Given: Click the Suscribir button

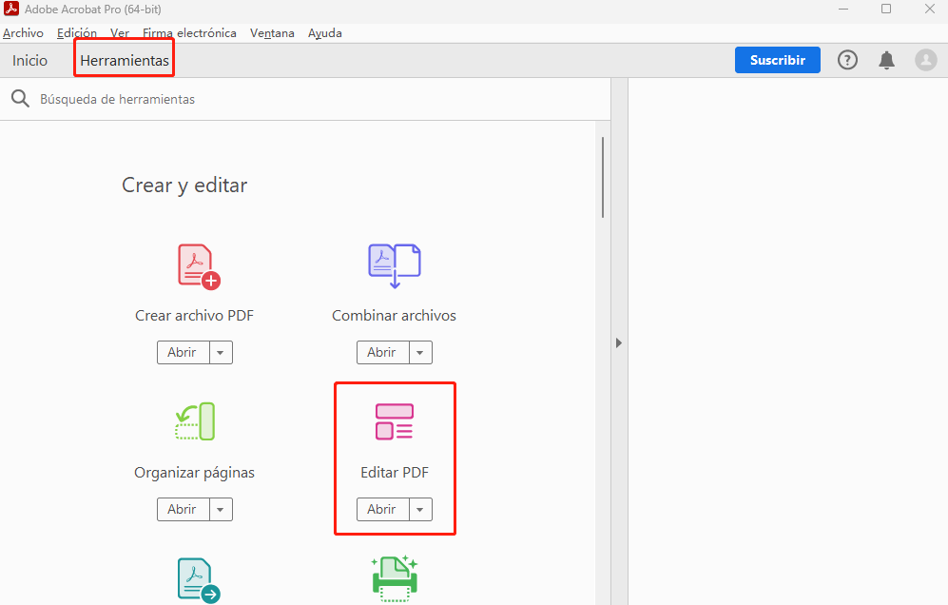Looking at the screenshot, I should pyautogui.click(x=777, y=59).
